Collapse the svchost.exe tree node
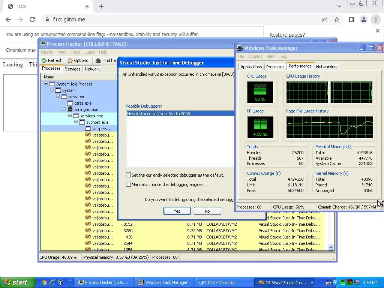Image resolution: width=384 pixels, height=288 pixels. (76, 122)
